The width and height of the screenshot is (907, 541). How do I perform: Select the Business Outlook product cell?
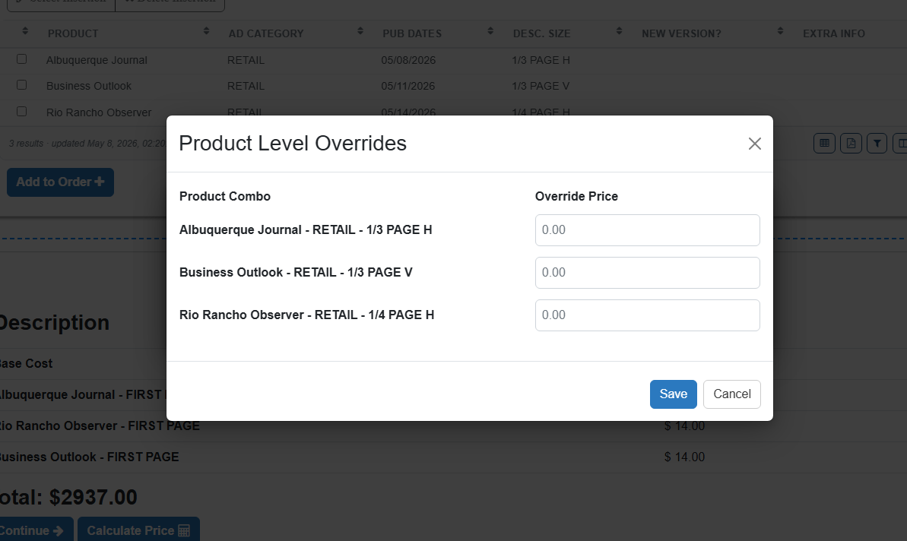click(x=89, y=86)
